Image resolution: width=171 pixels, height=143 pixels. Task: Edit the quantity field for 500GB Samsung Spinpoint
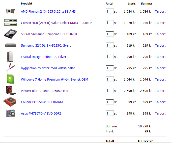pyautogui.click(x=110, y=34)
